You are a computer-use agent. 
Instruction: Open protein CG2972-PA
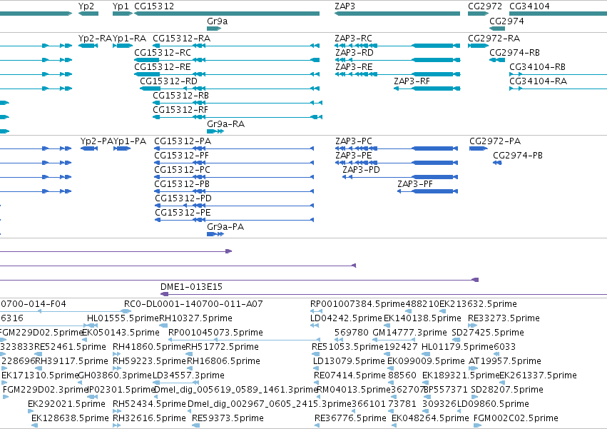(x=495, y=141)
